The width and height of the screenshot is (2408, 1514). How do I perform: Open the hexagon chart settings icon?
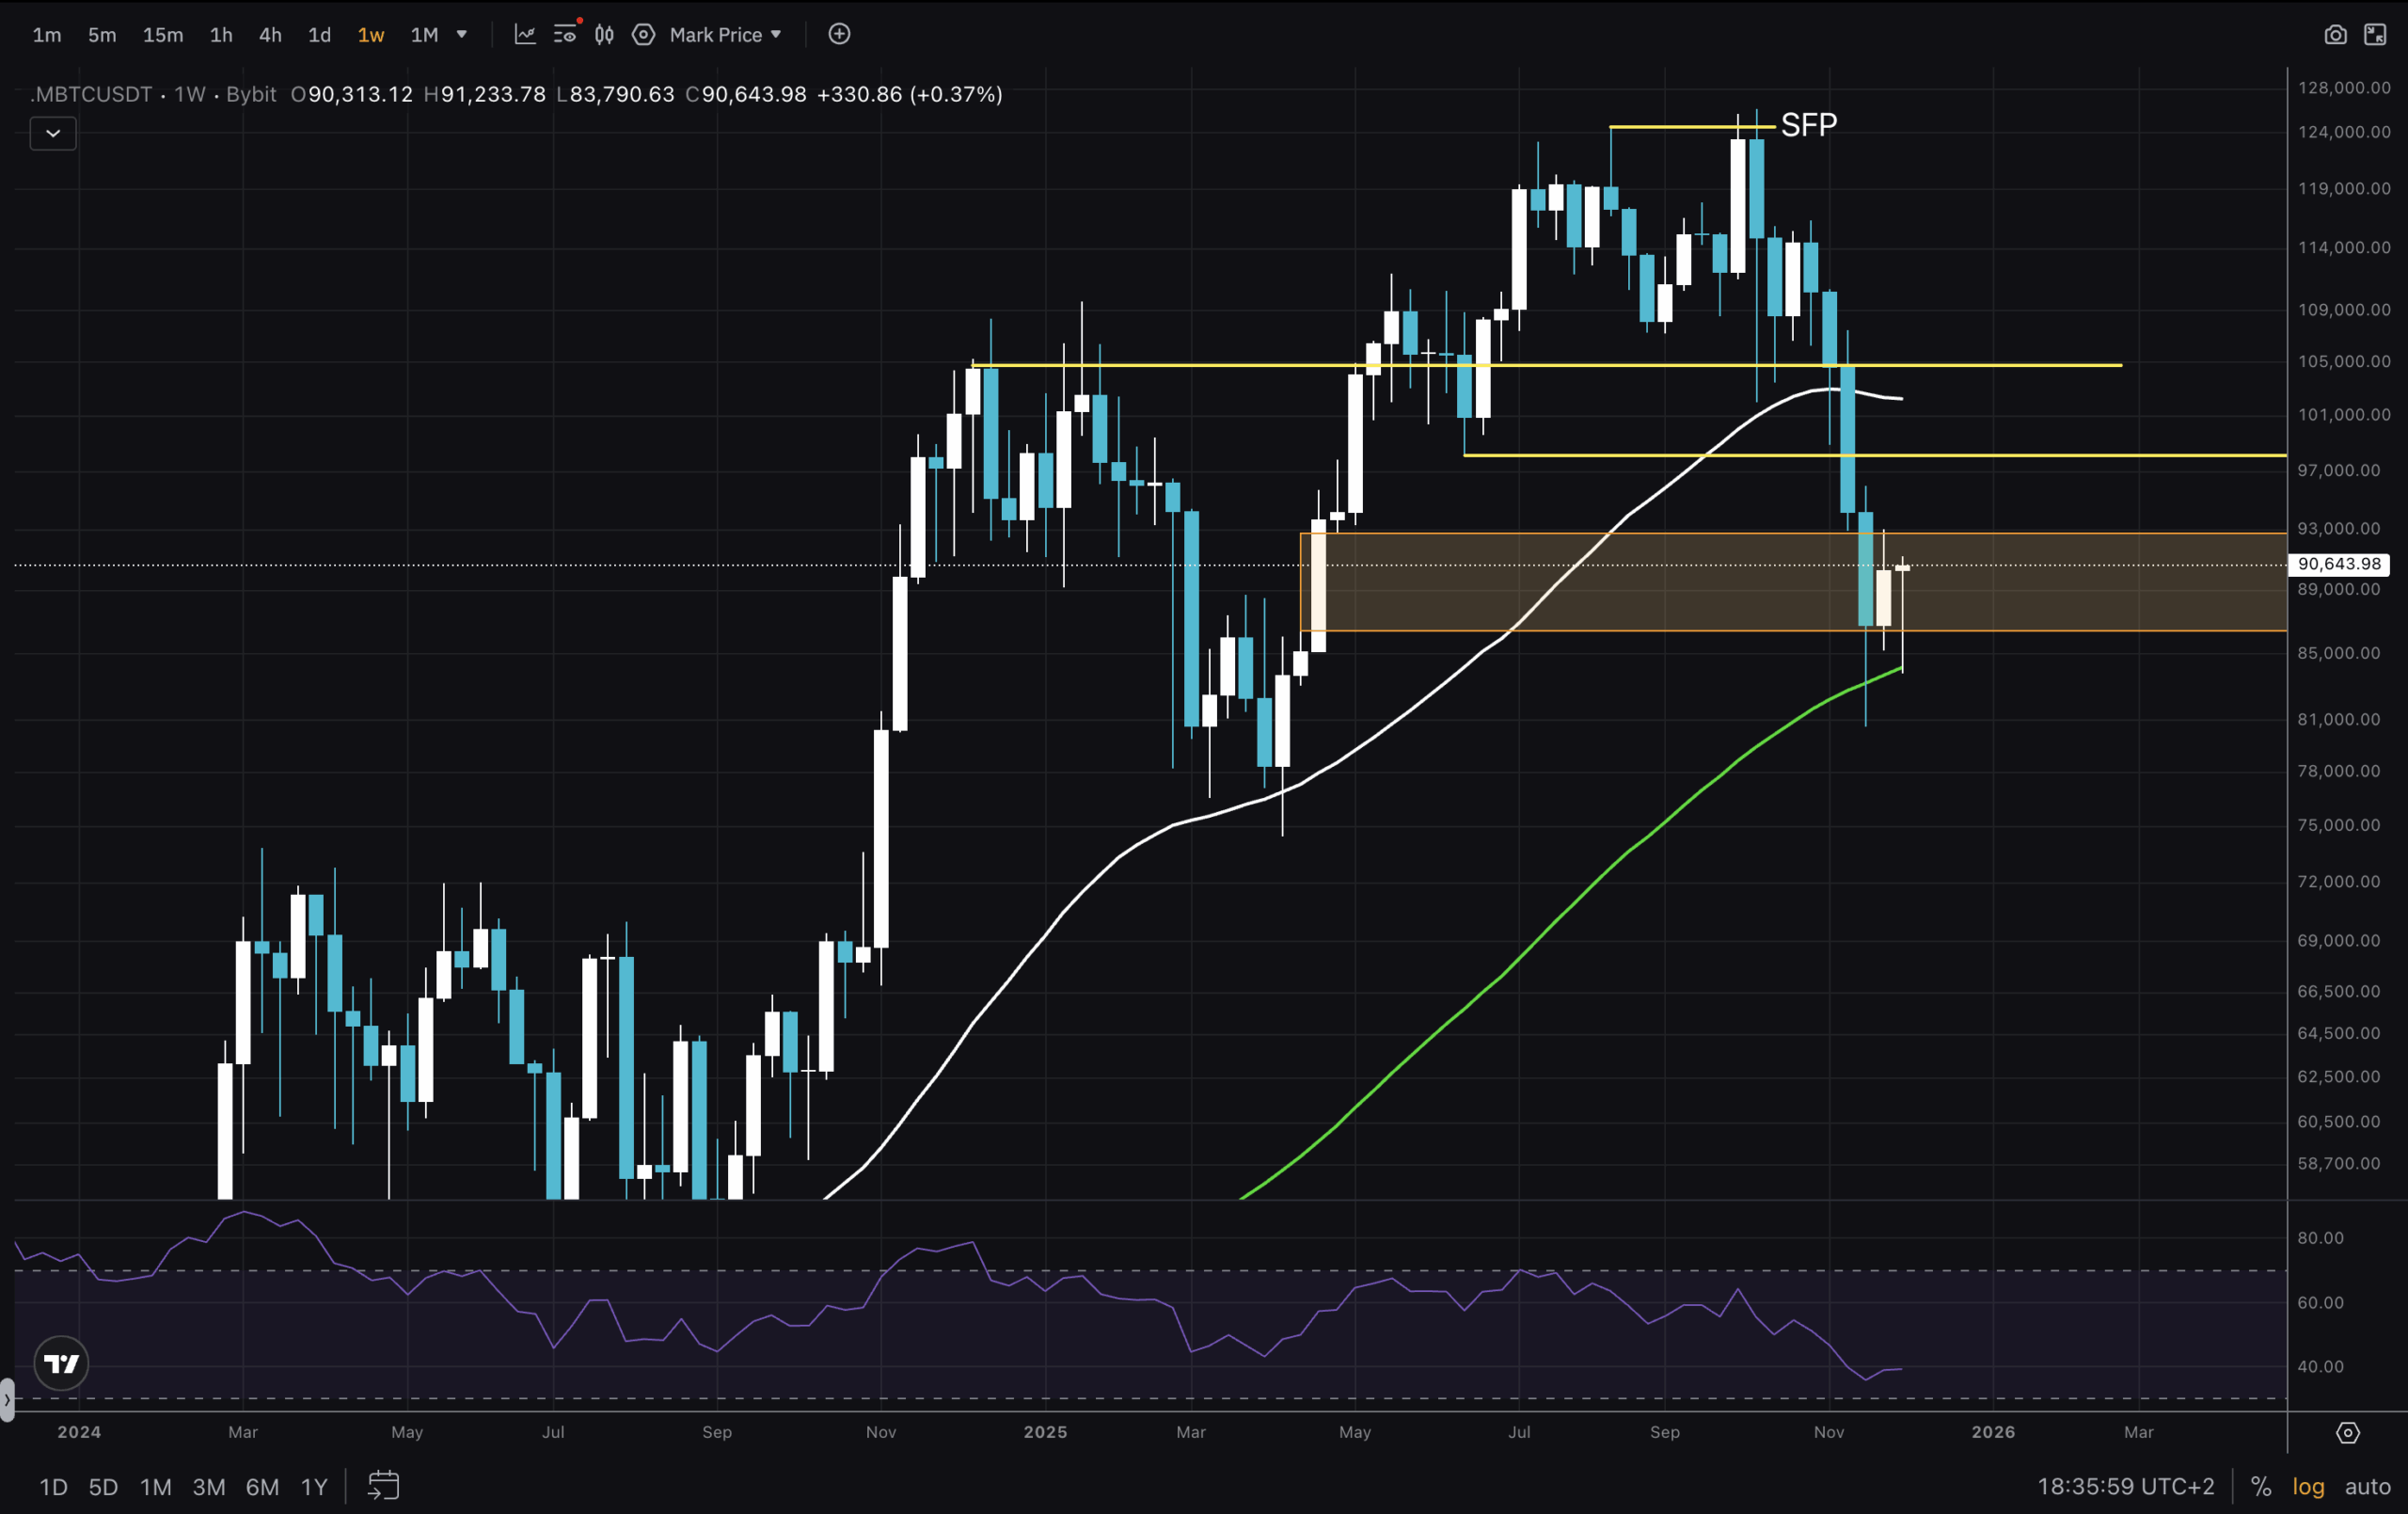[644, 34]
